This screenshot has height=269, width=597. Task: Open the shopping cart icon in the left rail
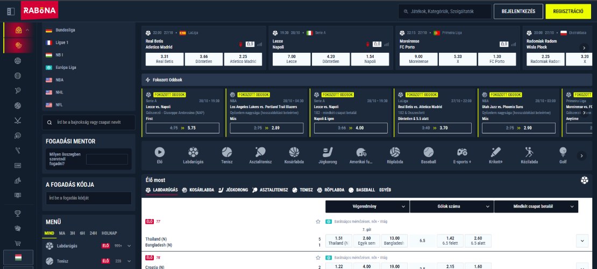pyautogui.click(x=18, y=243)
